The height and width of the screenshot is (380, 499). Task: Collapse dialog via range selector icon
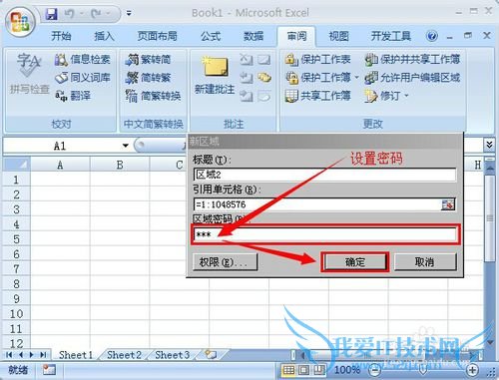448,204
